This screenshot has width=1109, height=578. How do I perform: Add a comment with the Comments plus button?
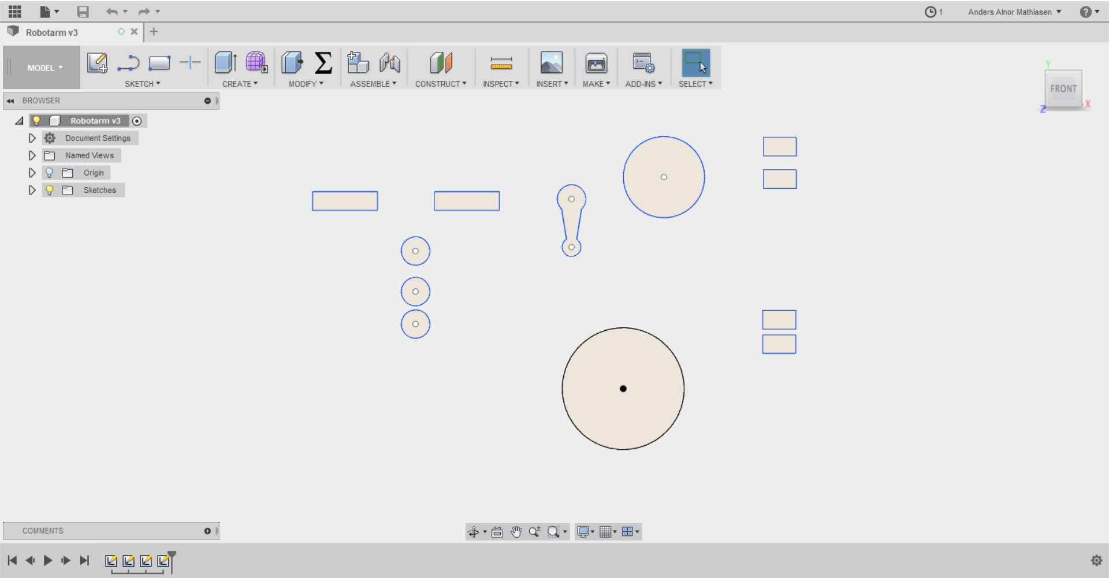point(207,531)
